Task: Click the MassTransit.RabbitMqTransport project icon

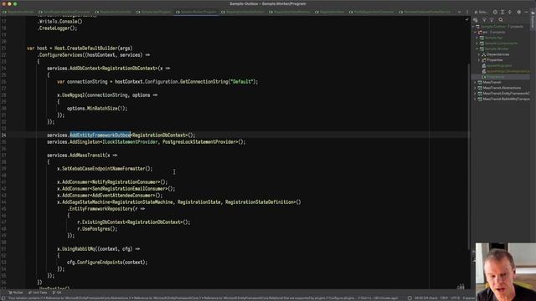Action: [480, 99]
